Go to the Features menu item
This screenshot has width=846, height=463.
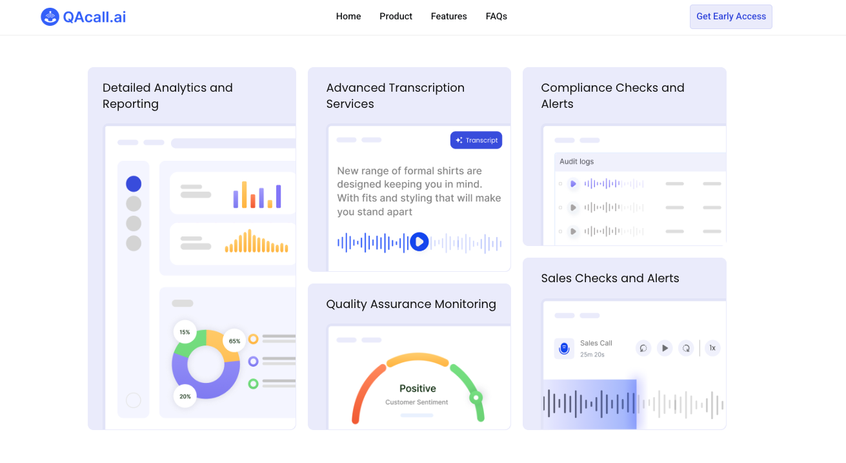[x=449, y=16]
